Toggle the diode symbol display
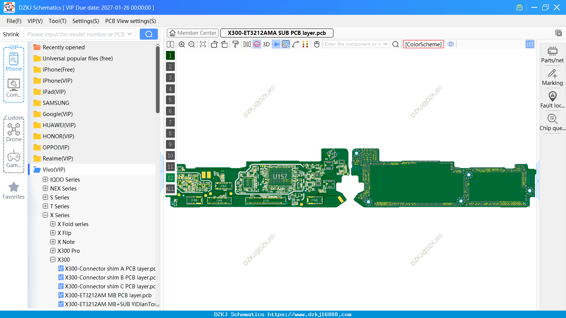The width and height of the screenshot is (566, 318). (x=276, y=44)
